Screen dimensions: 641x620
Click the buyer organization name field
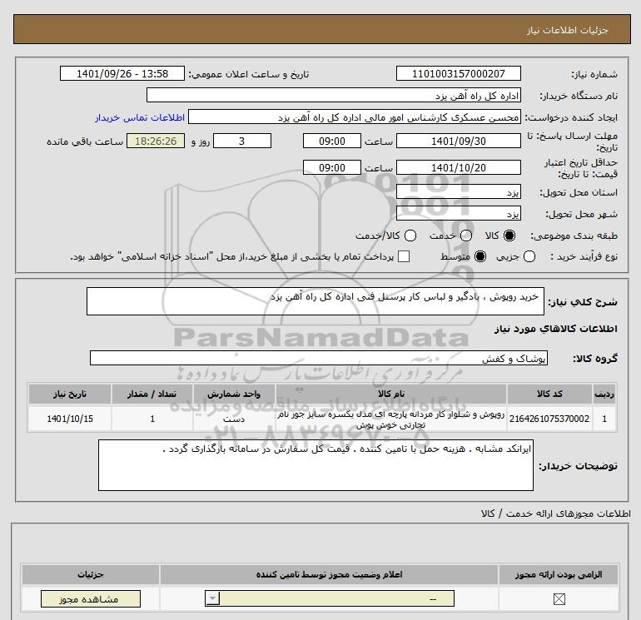point(334,95)
